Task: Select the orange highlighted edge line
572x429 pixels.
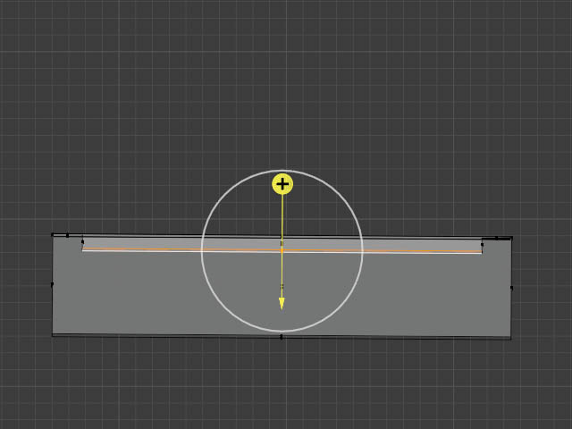Action: (x=282, y=250)
